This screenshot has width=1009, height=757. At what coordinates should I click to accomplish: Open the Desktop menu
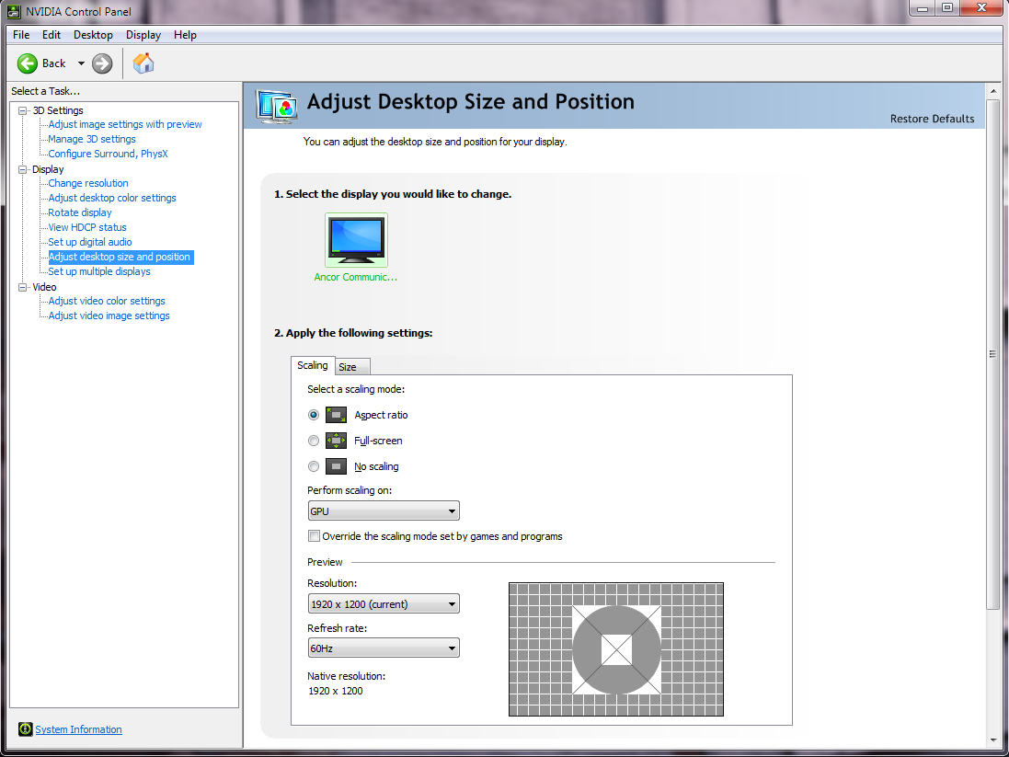tap(93, 35)
